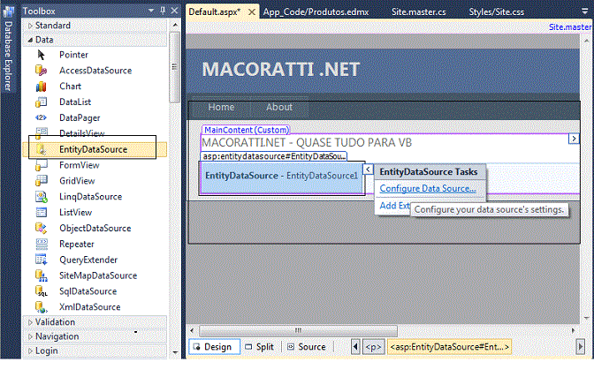Screen dimensions: 594x377
Task: Switch to the Default.aspx tab
Action: [x=215, y=12]
